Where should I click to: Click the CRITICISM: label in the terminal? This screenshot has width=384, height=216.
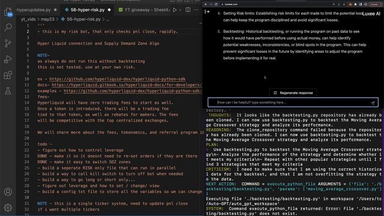(218, 169)
